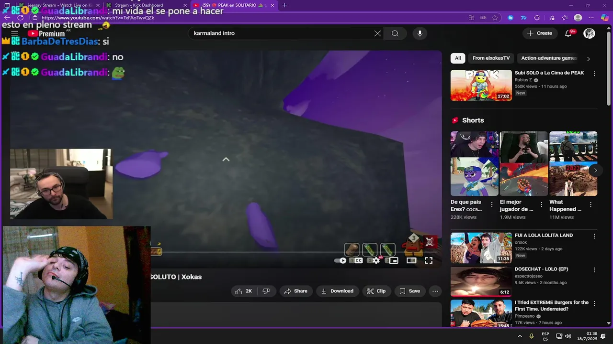This screenshot has height=344, width=613.
Task: Save the video to a playlist
Action: 409,291
